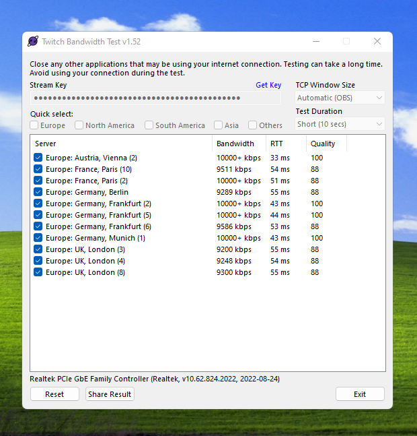The width and height of the screenshot is (417, 436).
Task: Click the Twitch Bandwidth Test app icon
Action: 33,41
